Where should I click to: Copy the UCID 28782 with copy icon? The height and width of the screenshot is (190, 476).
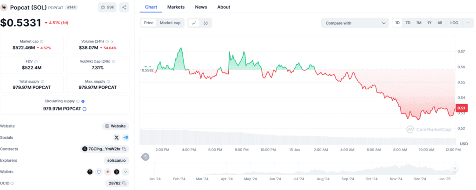tap(125, 183)
